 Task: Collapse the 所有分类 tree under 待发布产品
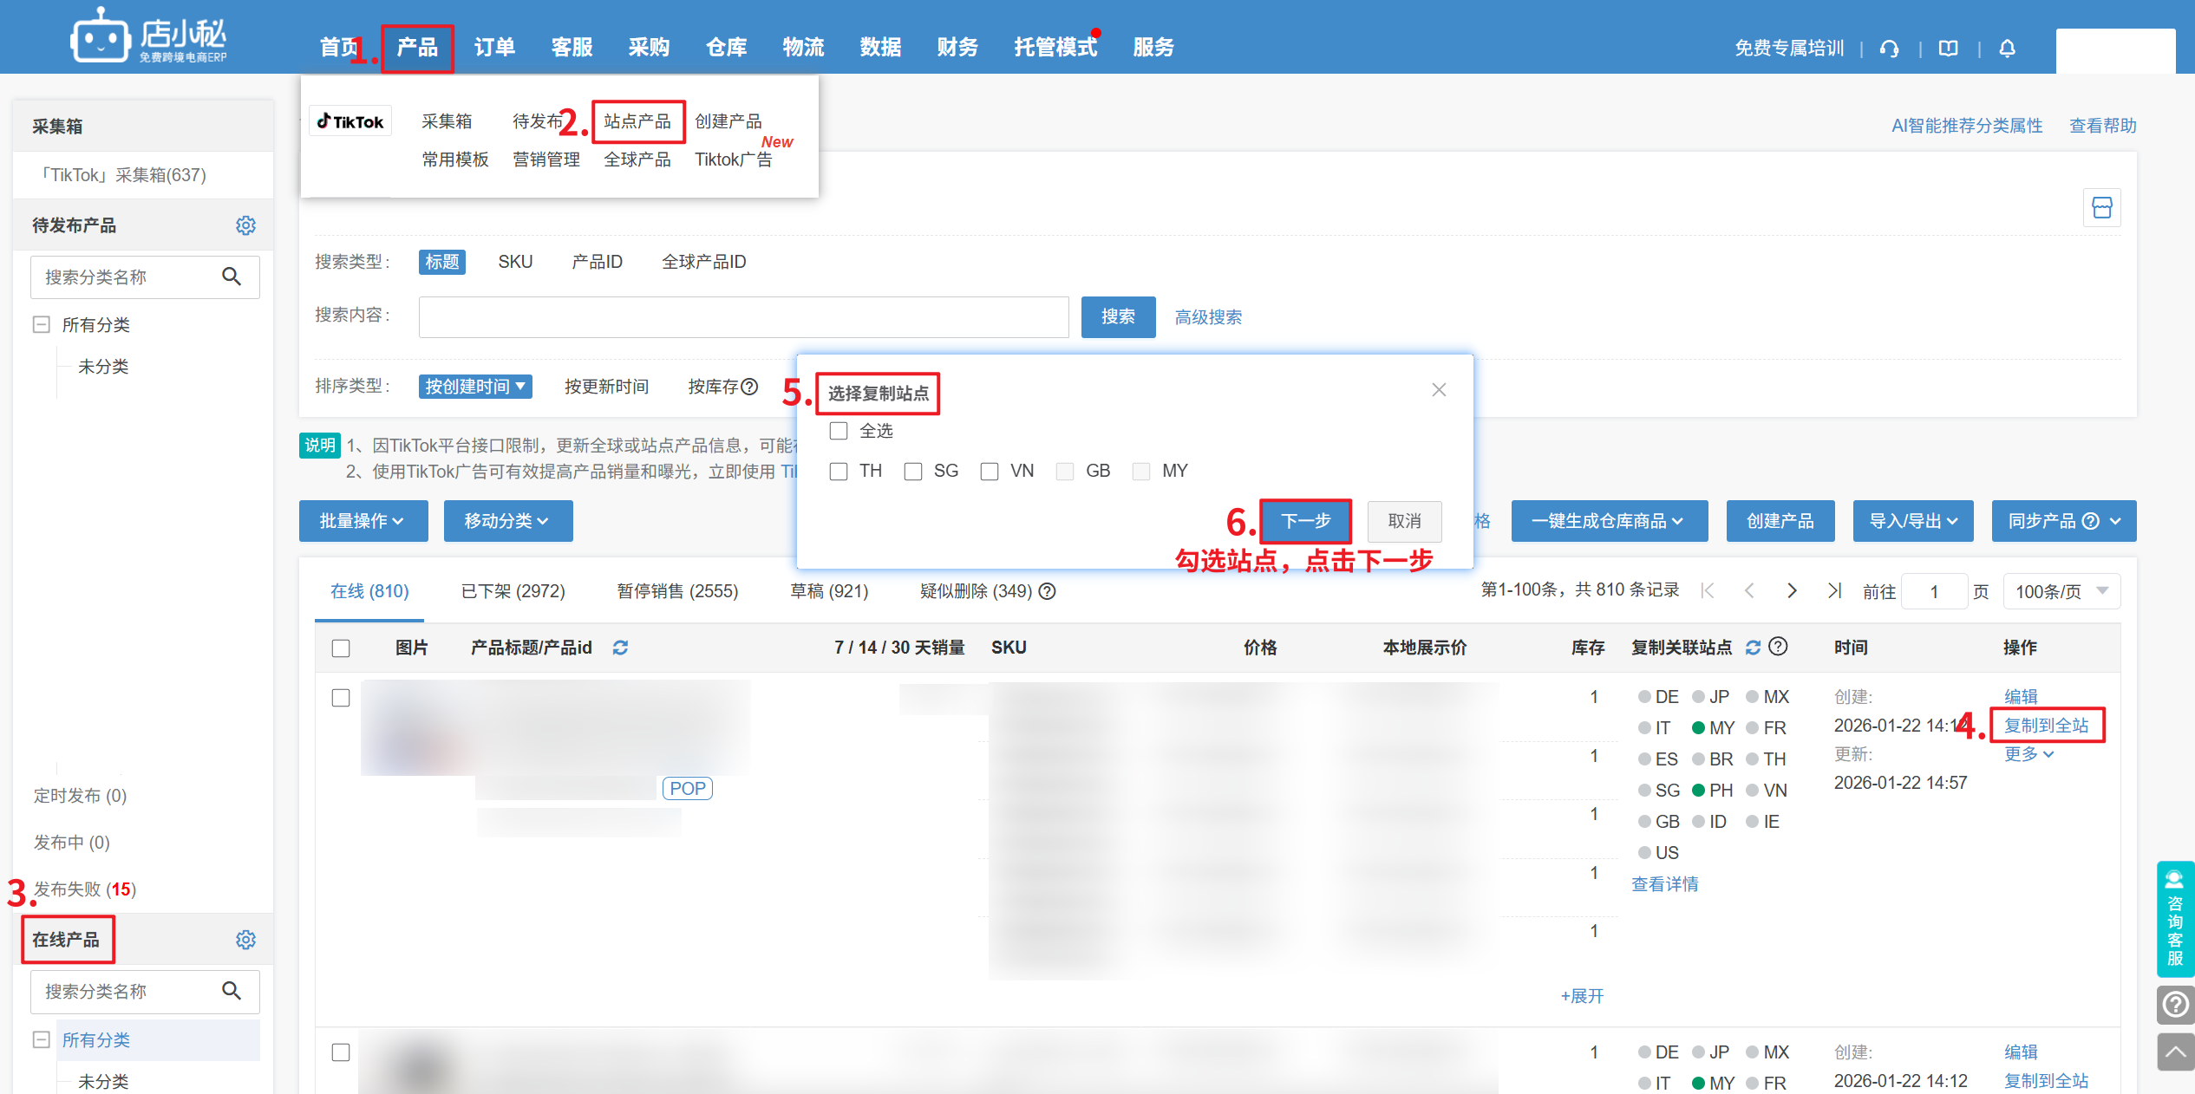click(41, 325)
